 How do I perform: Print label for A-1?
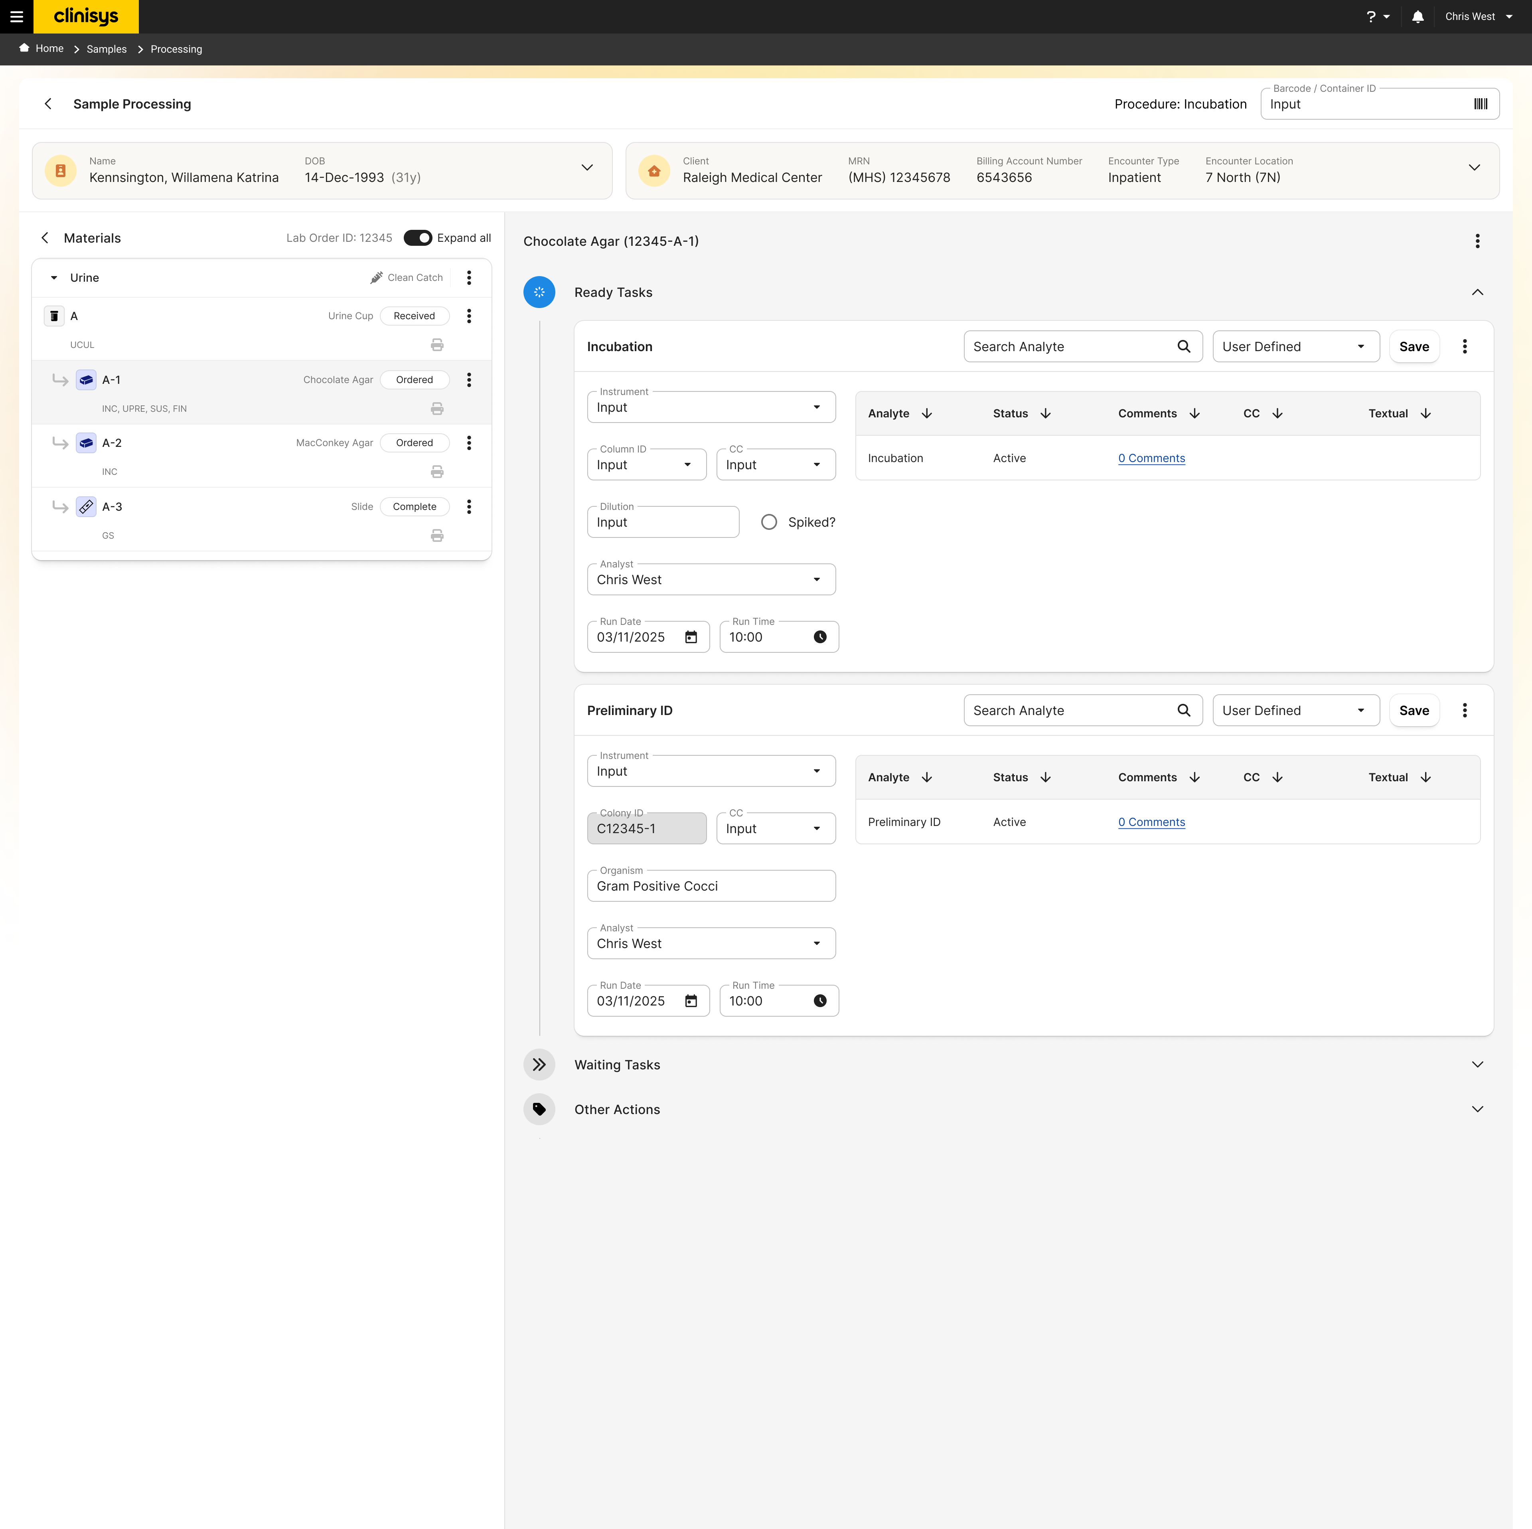tap(437, 409)
